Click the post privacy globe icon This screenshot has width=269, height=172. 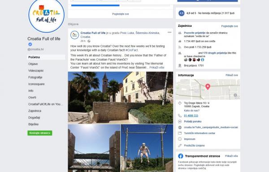tap(89, 41)
